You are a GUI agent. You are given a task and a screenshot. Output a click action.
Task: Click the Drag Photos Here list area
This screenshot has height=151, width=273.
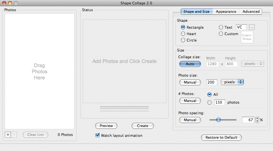[x=40, y=71]
